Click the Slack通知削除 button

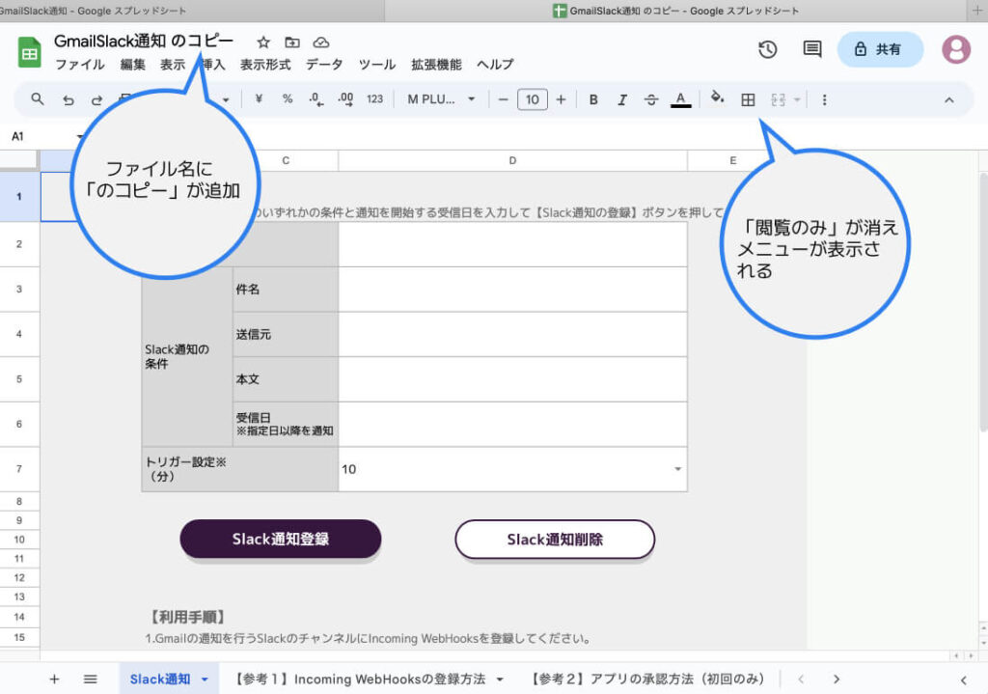point(555,539)
